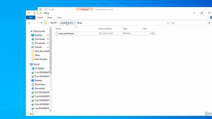Open Temp folder in the sidebar
This screenshot has height=119, width=212.
click(37, 55)
